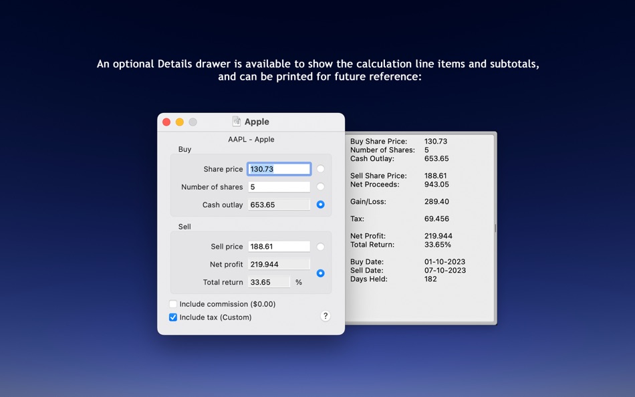
Task: Click the Net Proceeds value 943.05
Action: coord(436,184)
